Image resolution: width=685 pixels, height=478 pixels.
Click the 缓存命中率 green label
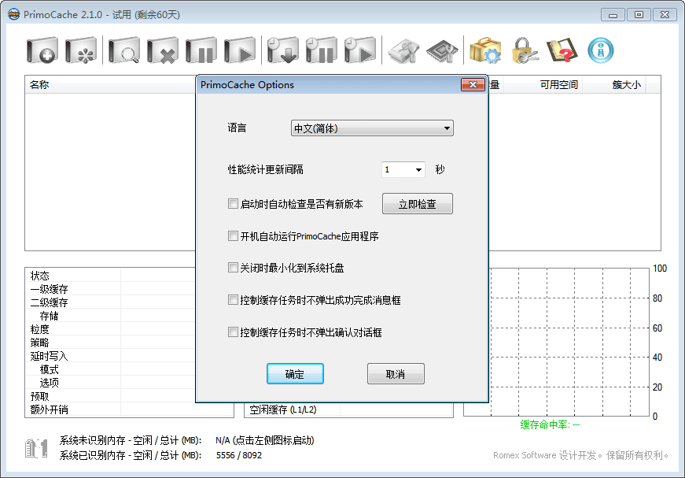(x=550, y=424)
